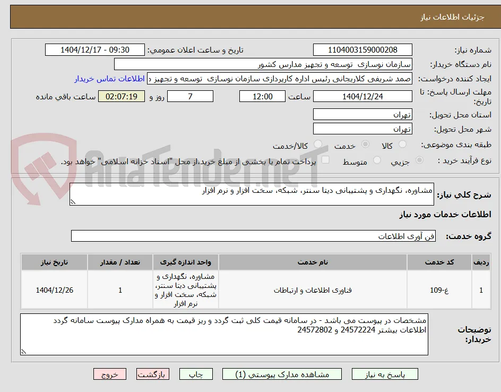Click the بازگشت back button
The height and width of the screenshot is (392, 501).
point(153,374)
